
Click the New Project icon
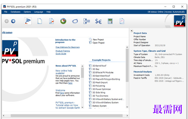(x=91, y=39)
